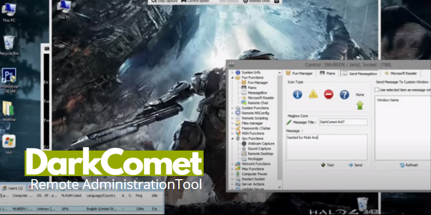
Task: Click the Remote Chat icon in tree
Action: pyautogui.click(x=244, y=103)
